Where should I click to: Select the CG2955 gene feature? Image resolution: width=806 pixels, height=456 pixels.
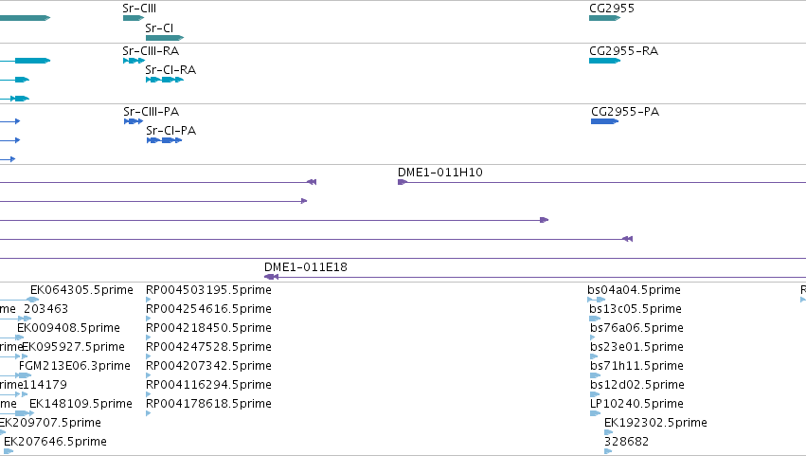pos(604,18)
